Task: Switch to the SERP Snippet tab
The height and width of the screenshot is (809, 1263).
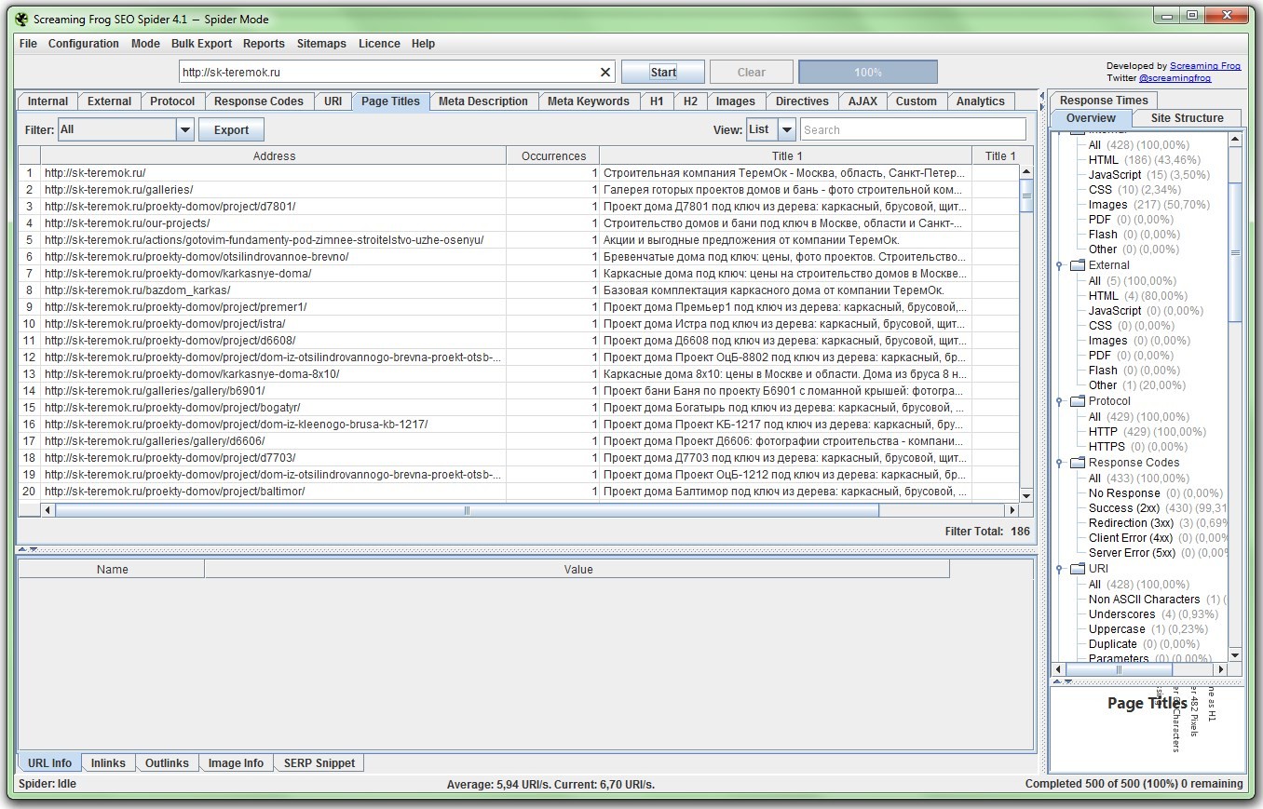Action: pos(319,763)
